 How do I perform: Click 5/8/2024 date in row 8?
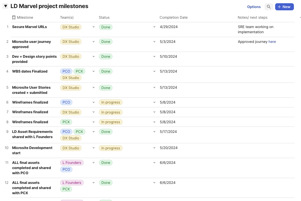(x=167, y=122)
